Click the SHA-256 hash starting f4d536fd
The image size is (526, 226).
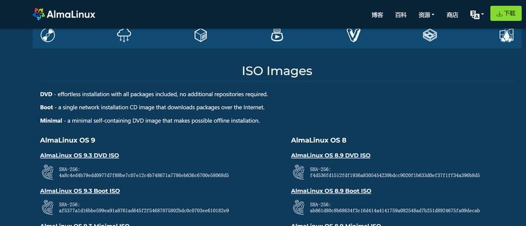(x=395, y=176)
